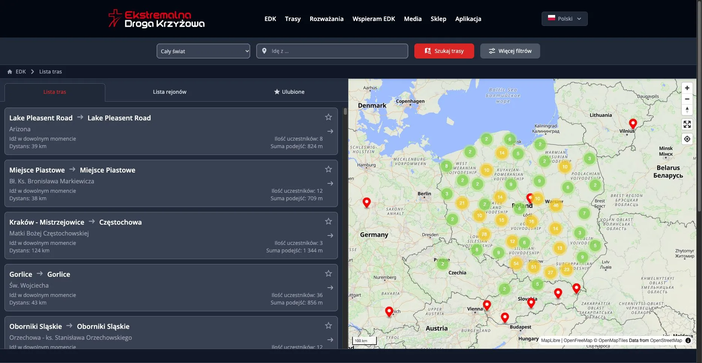Find my location on the map
This screenshot has width=702, height=363.
[x=687, y=139]
